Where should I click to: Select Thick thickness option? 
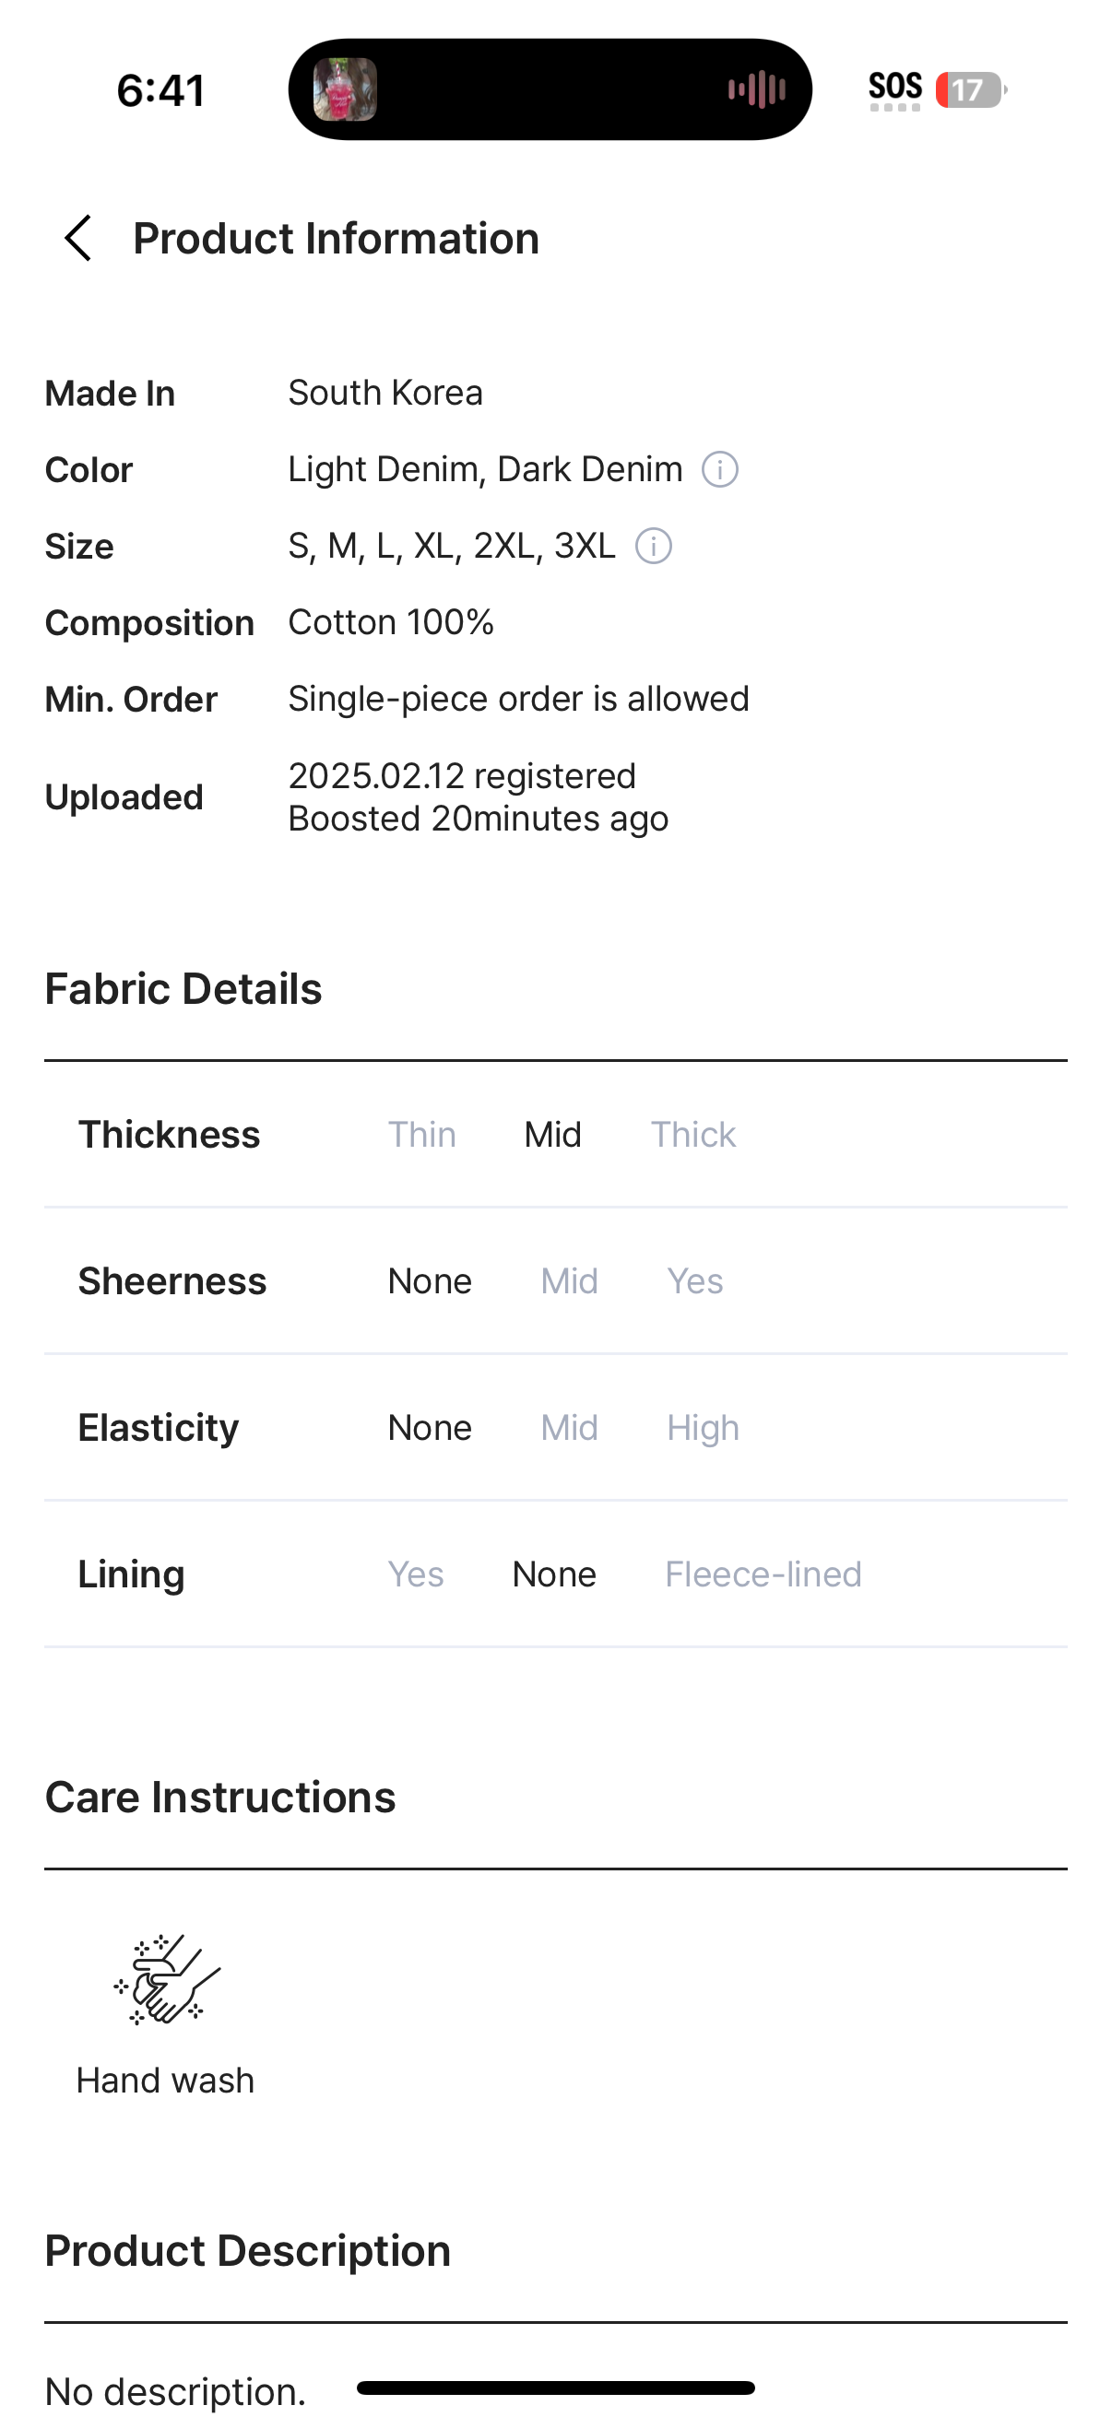tap(693, 1135)
